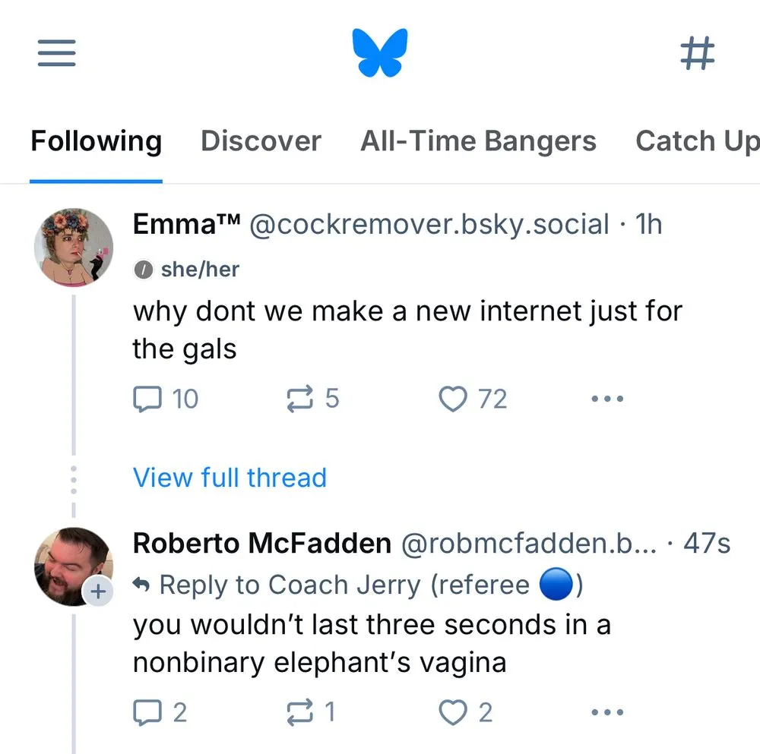
Task: Tap the Bluesky butterfly logo
Action: 380,53
